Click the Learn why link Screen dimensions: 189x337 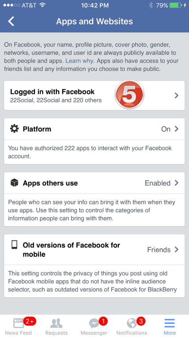coord(79,61)
